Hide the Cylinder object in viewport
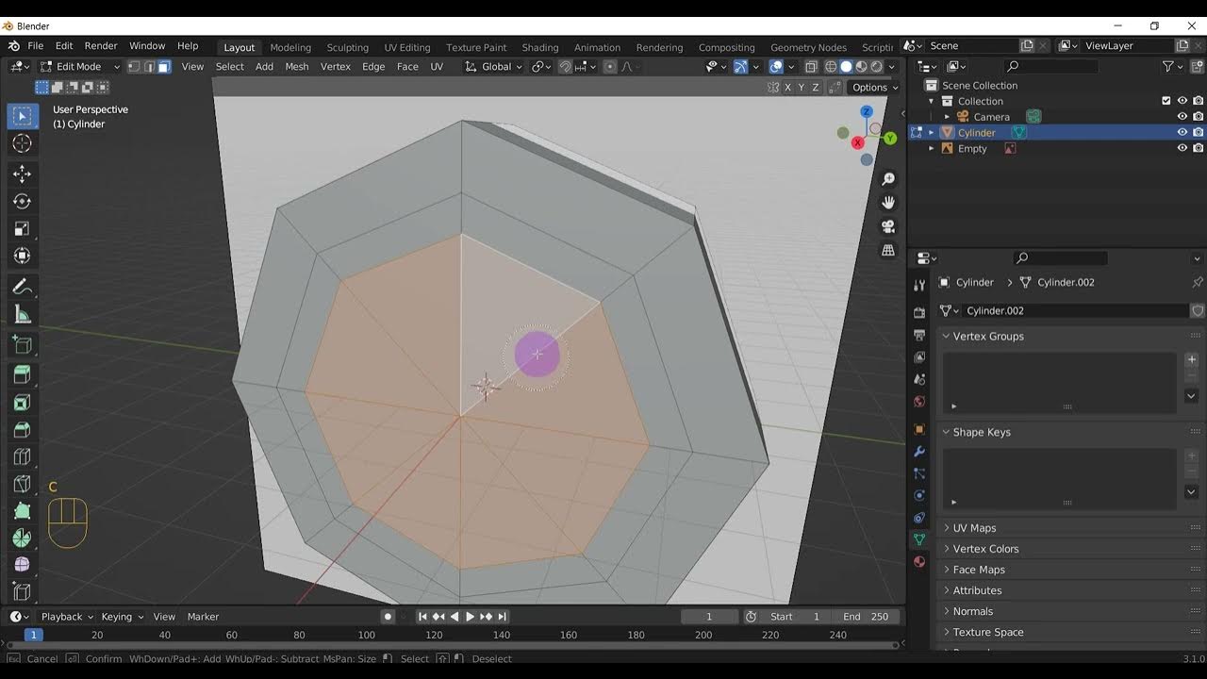 click(1182, 133)
